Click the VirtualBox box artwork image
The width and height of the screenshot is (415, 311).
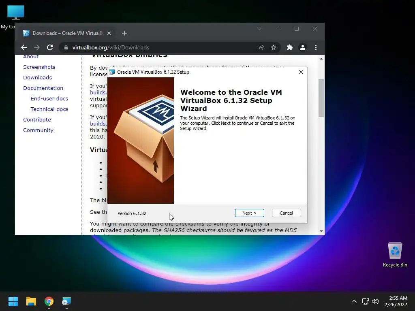(141, 141)
